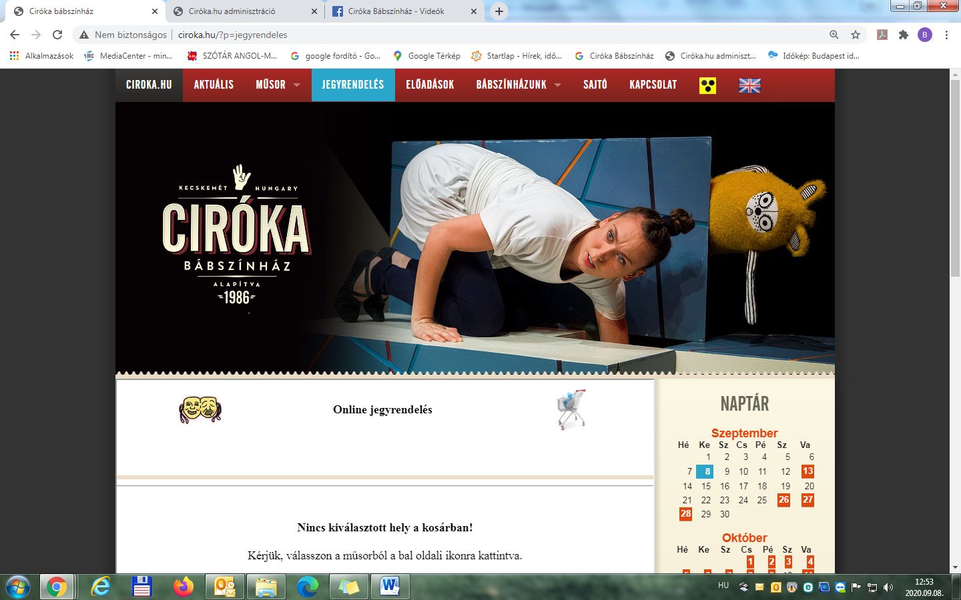Bookmark this page with the star icon
961x600 pixels.
click(856, 35)
